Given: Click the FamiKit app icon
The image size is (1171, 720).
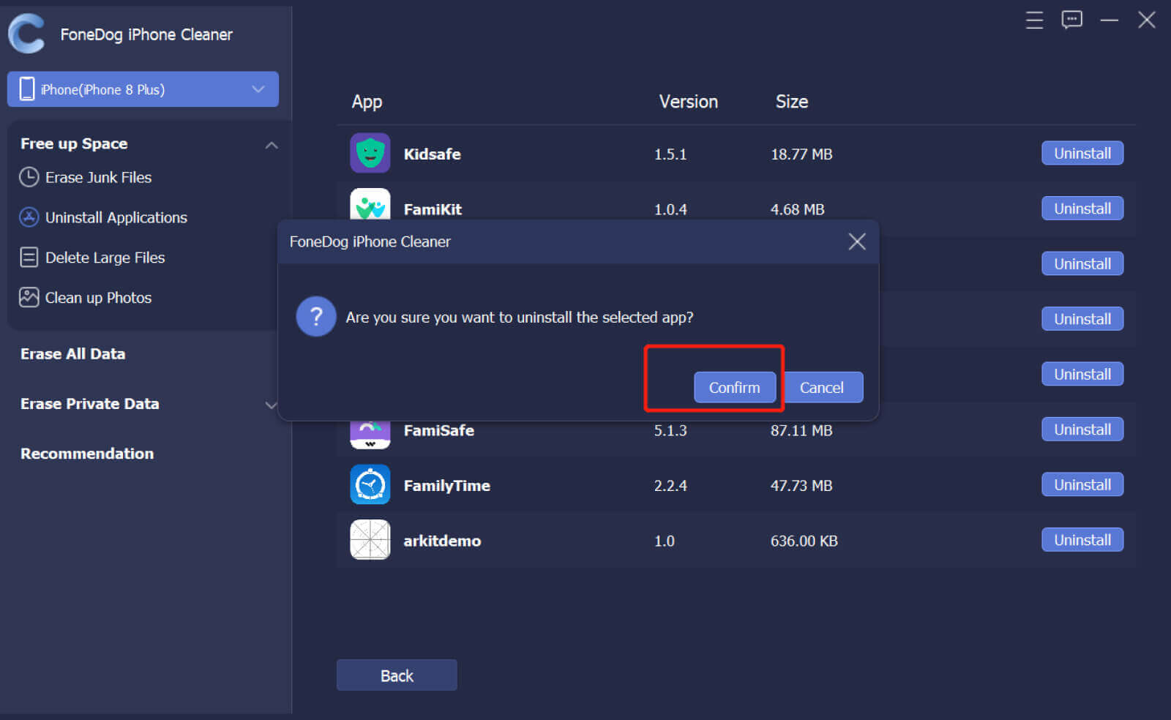Looking at the screenshot, I should pyautogui.click(x=370, y=204).
